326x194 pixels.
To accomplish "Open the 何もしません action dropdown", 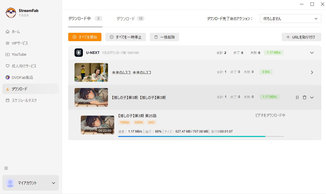I will (290, 19).
